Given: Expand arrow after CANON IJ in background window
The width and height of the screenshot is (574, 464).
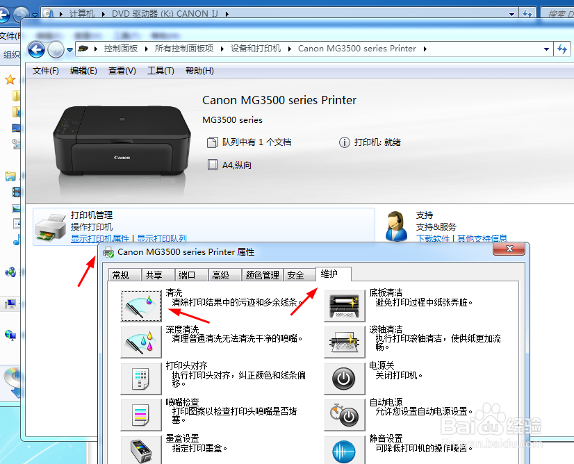Looking at the screenshot, I should point(227,14).
